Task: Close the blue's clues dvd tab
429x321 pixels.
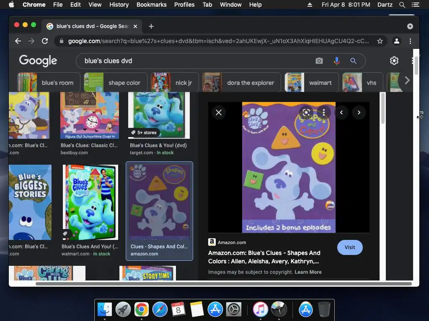Action: [135, 26]
